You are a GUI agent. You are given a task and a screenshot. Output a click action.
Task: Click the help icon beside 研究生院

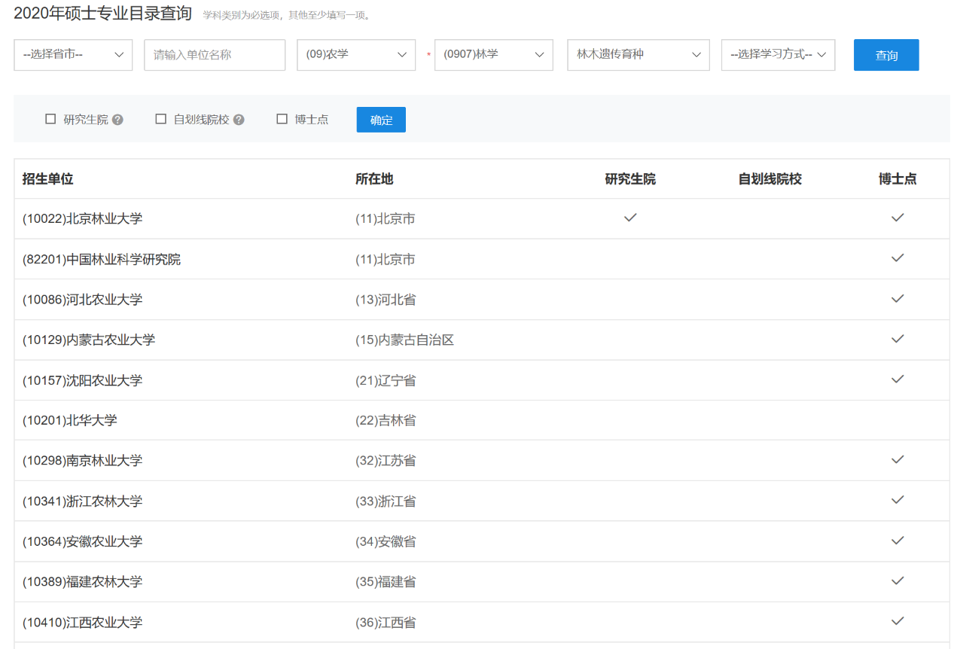pos(117,120)
